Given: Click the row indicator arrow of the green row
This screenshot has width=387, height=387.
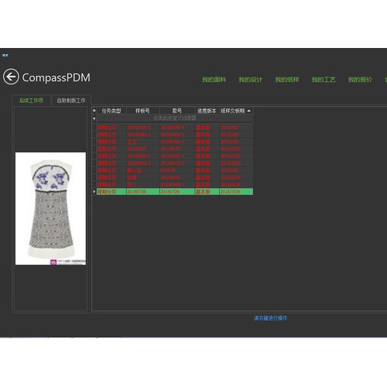Looking at the screenshot, I should tap(94, 192).
